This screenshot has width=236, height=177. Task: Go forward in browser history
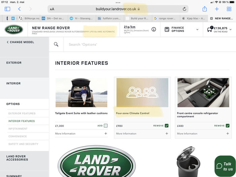(30, 9)
